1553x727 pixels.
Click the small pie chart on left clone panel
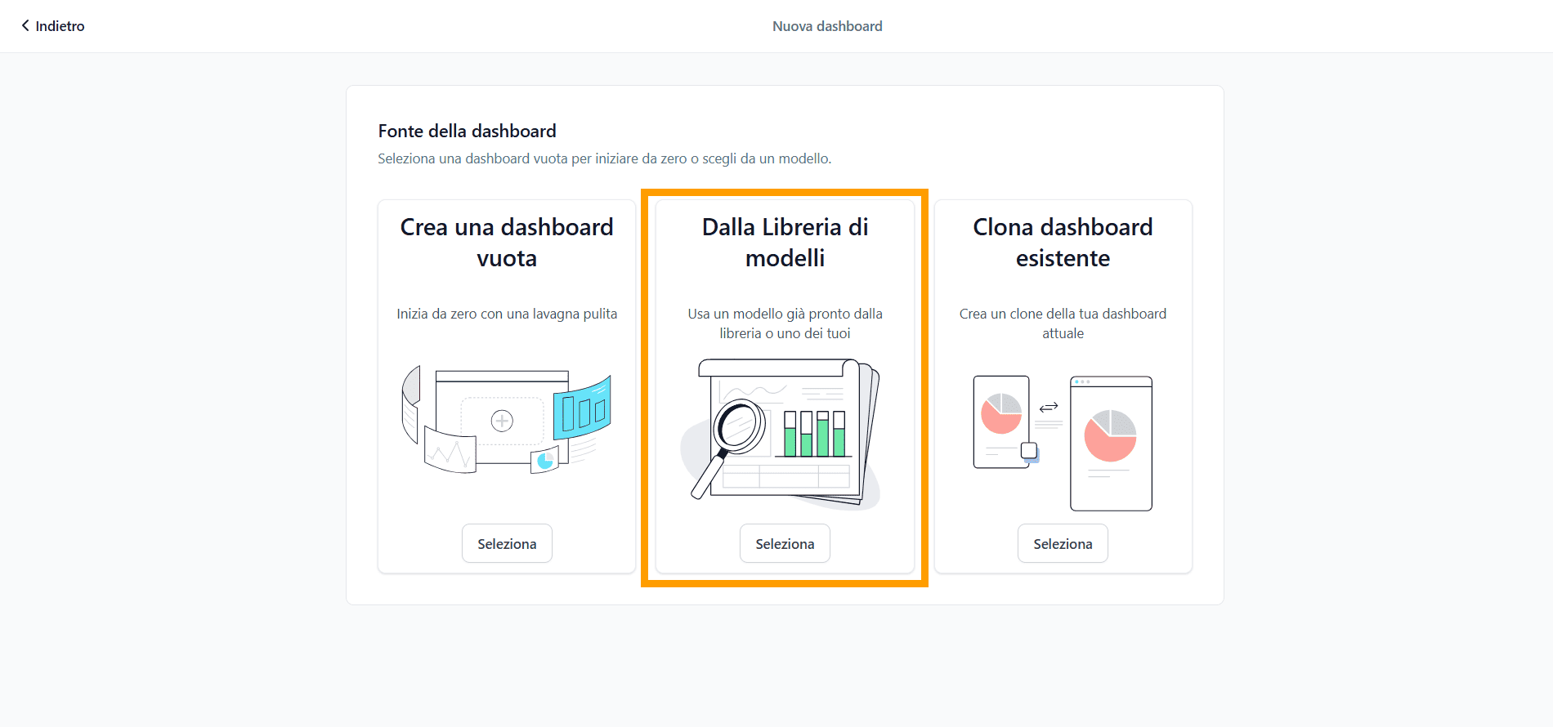pos(1001,413)
